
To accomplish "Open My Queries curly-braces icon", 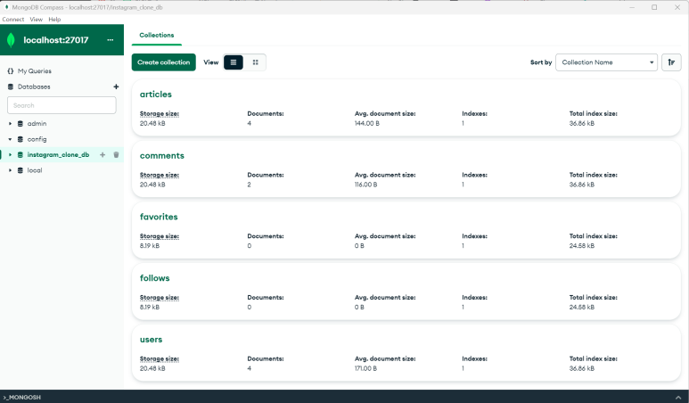I will point(11,70).
